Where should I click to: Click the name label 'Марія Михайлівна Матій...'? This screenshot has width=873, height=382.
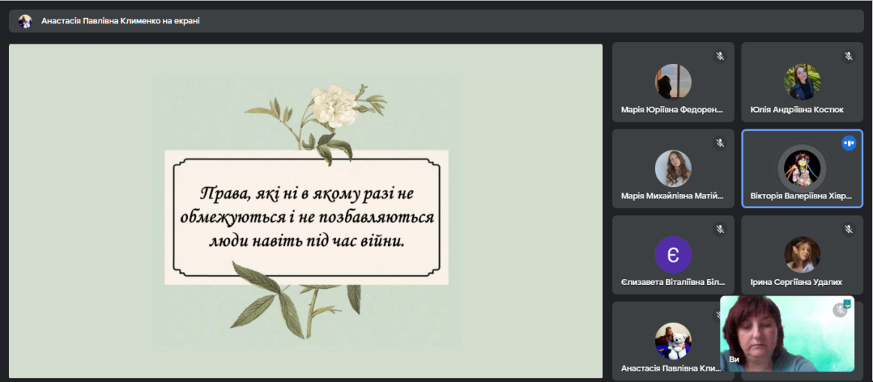(672, 196)
